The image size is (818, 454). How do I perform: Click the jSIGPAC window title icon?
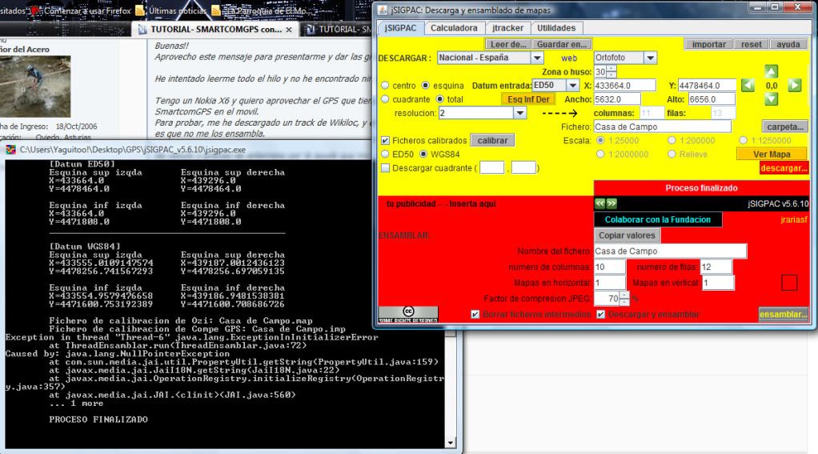pyautogui.click(x=383, y=10)
